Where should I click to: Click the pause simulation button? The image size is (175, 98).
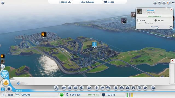click(x=3, y=95)
